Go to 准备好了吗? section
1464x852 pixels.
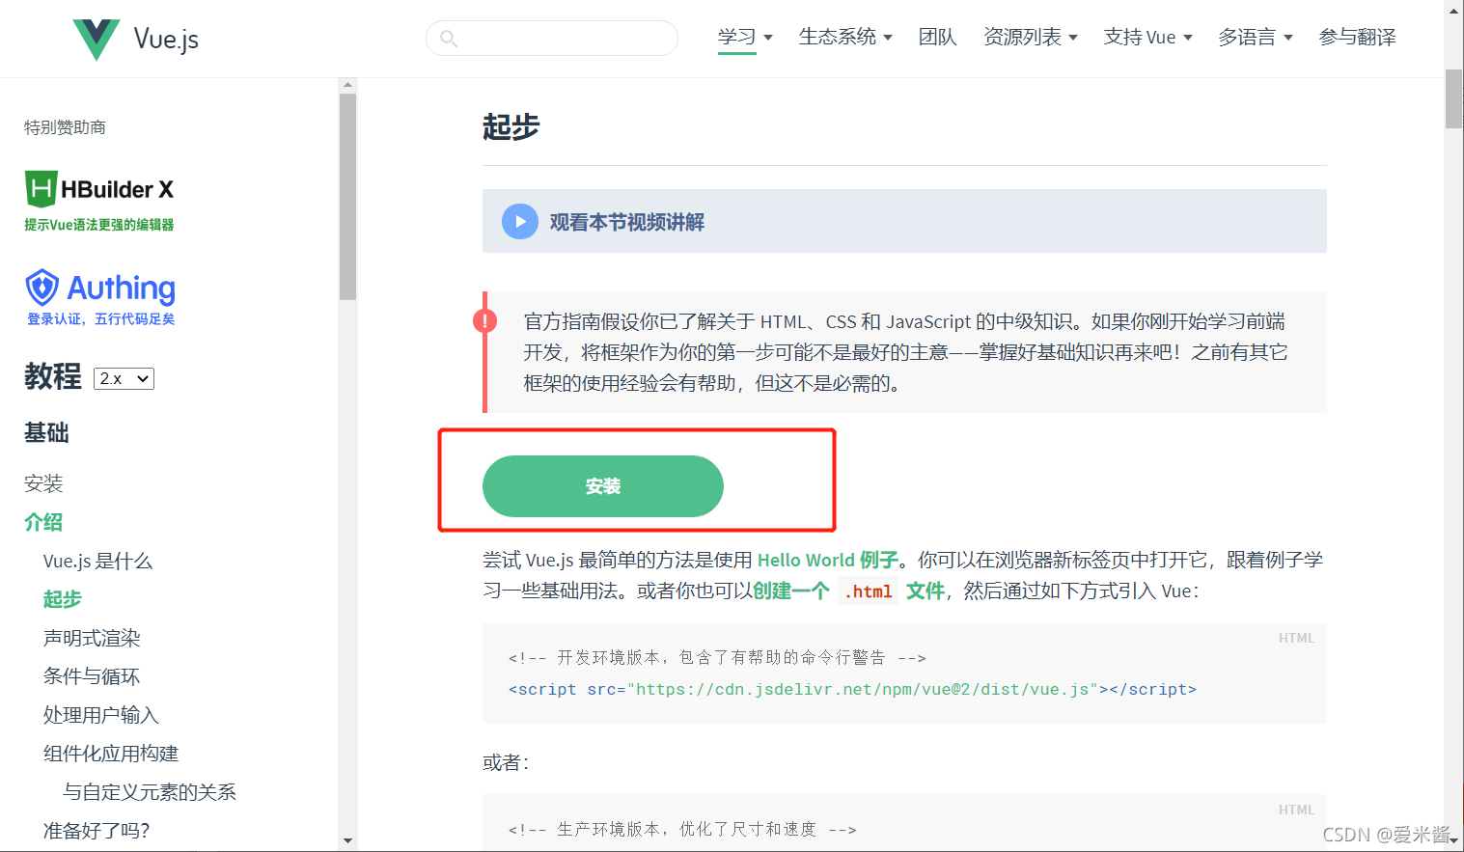pyautogui.click(x=97, y=831)
